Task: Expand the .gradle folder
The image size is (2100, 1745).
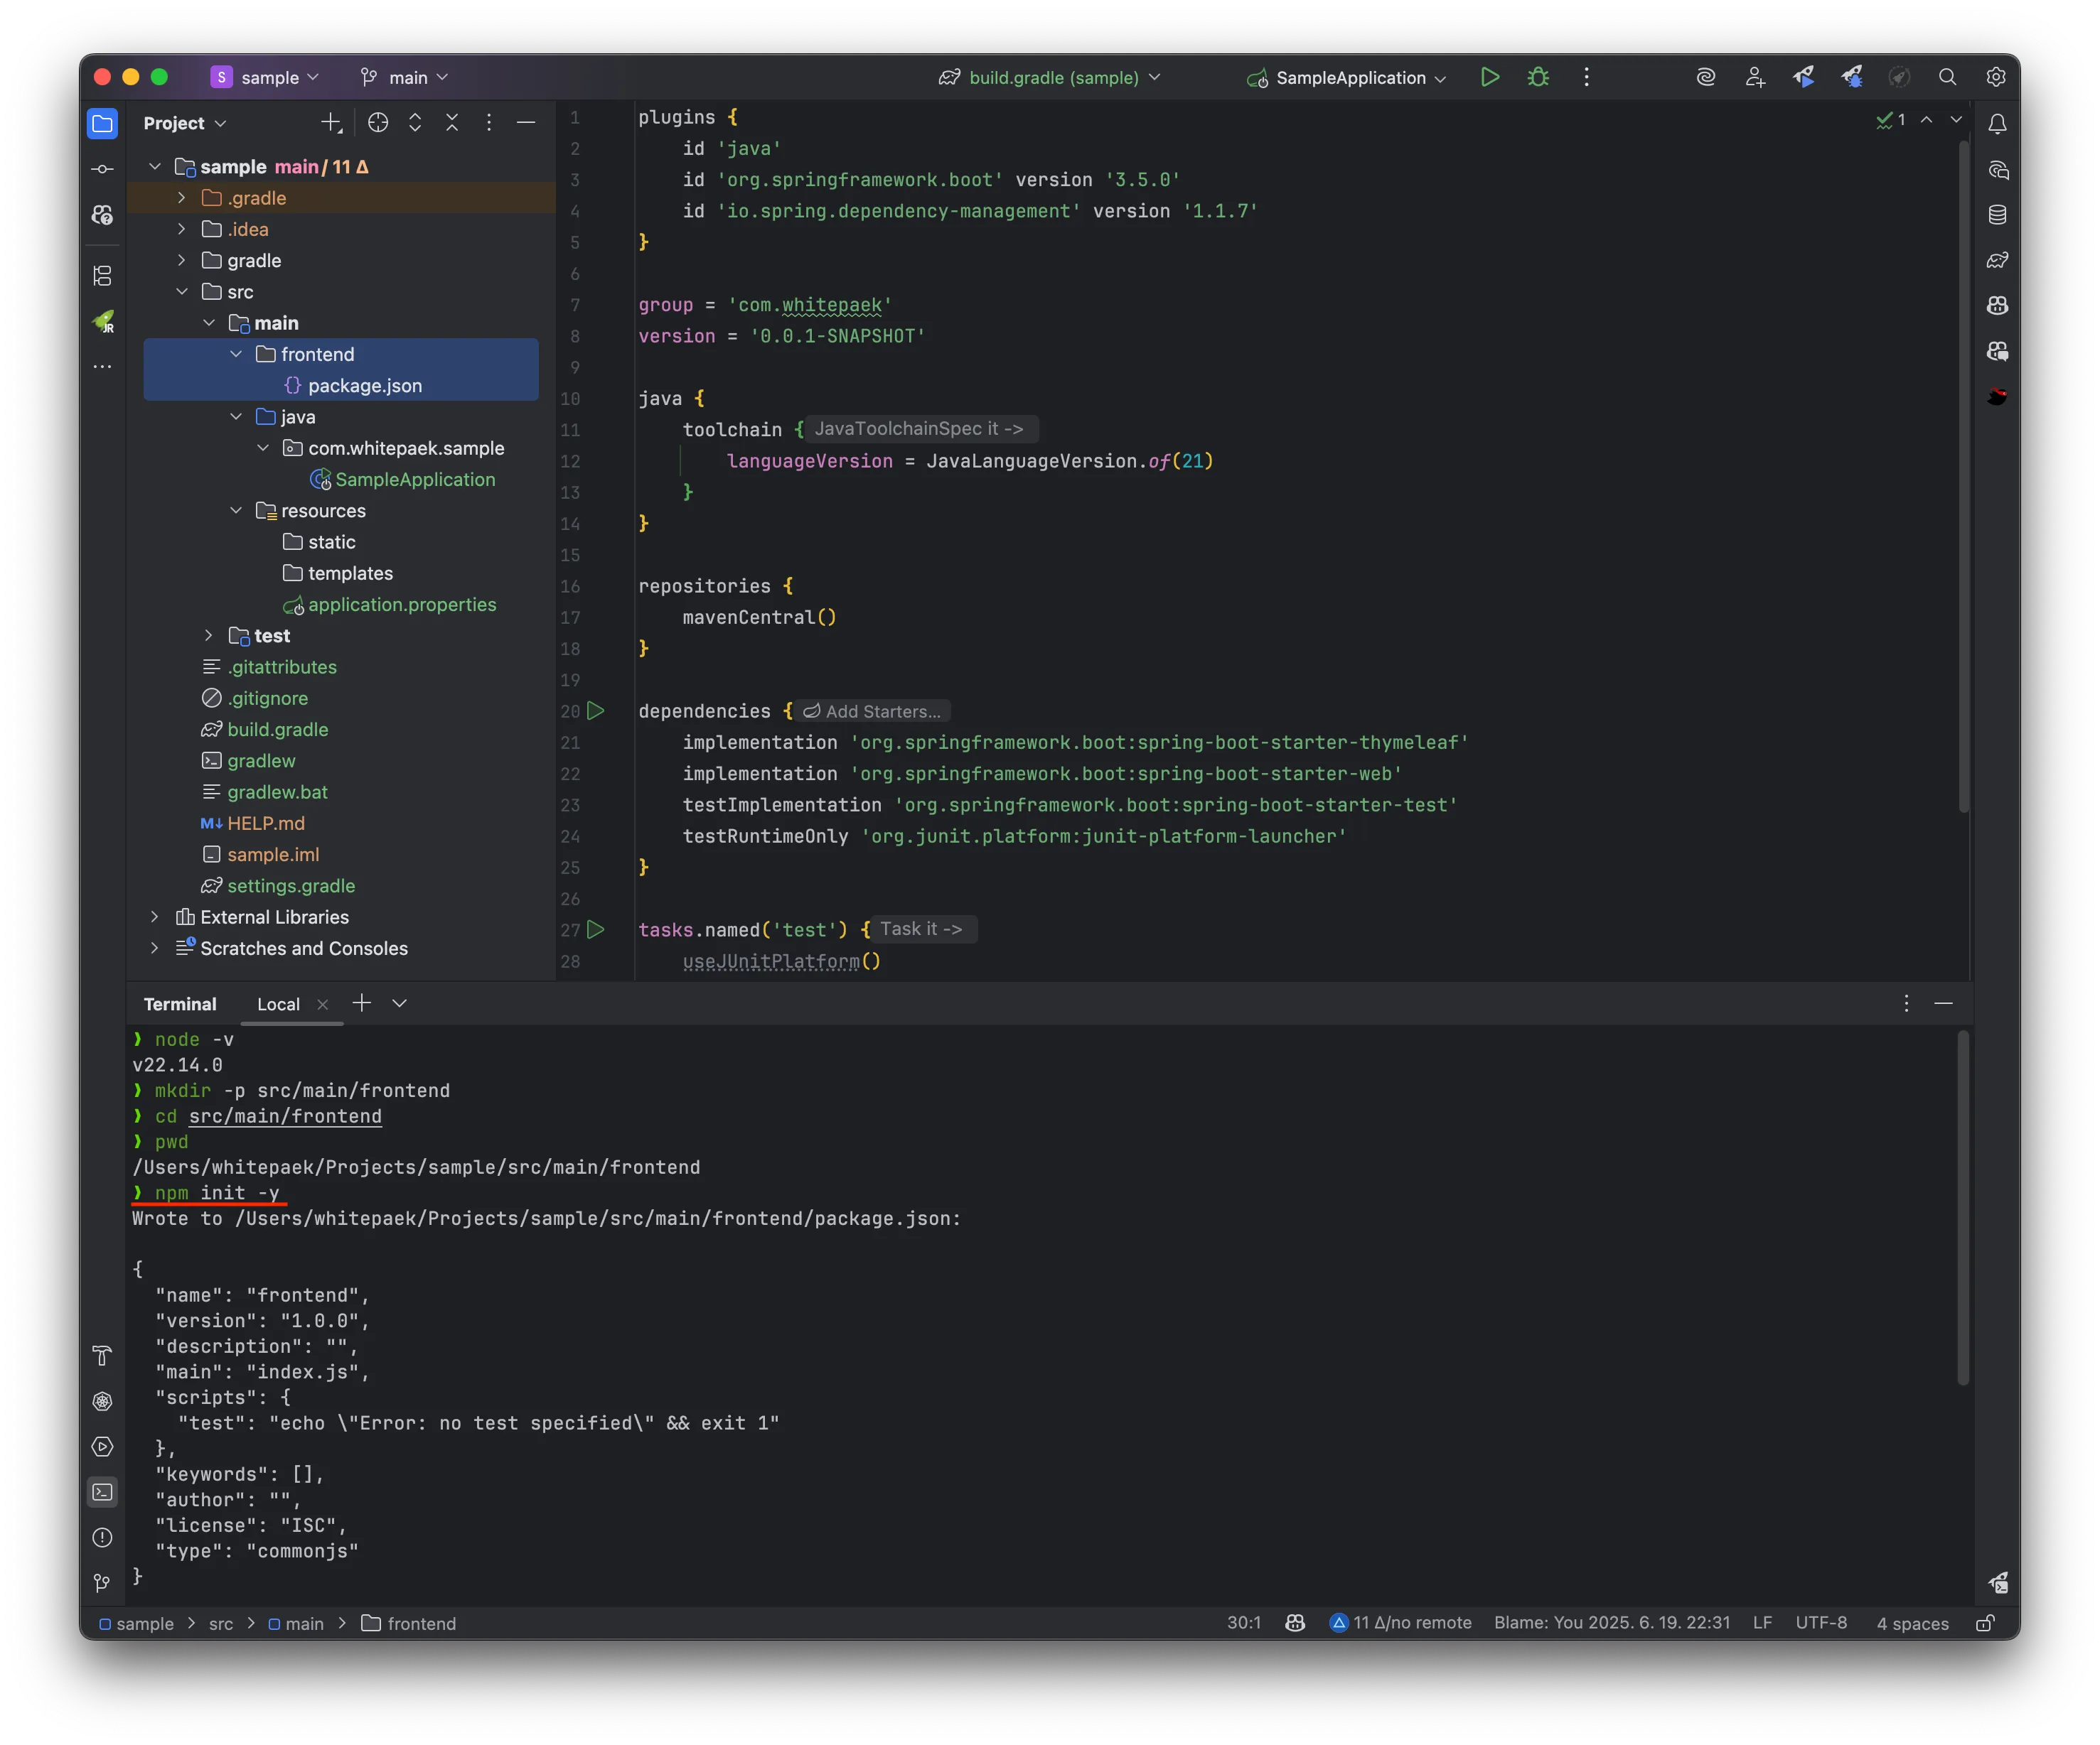Action: (x=181, y=198)
